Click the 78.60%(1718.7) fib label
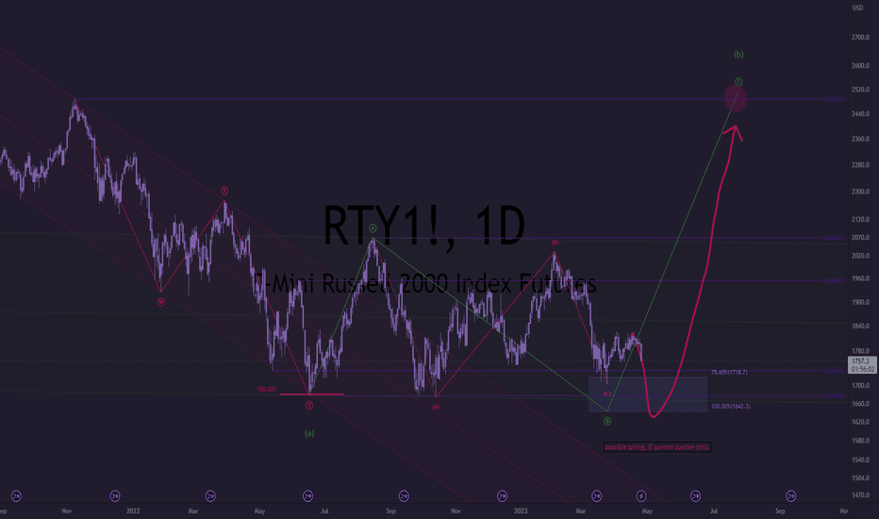 coord(729,372)
